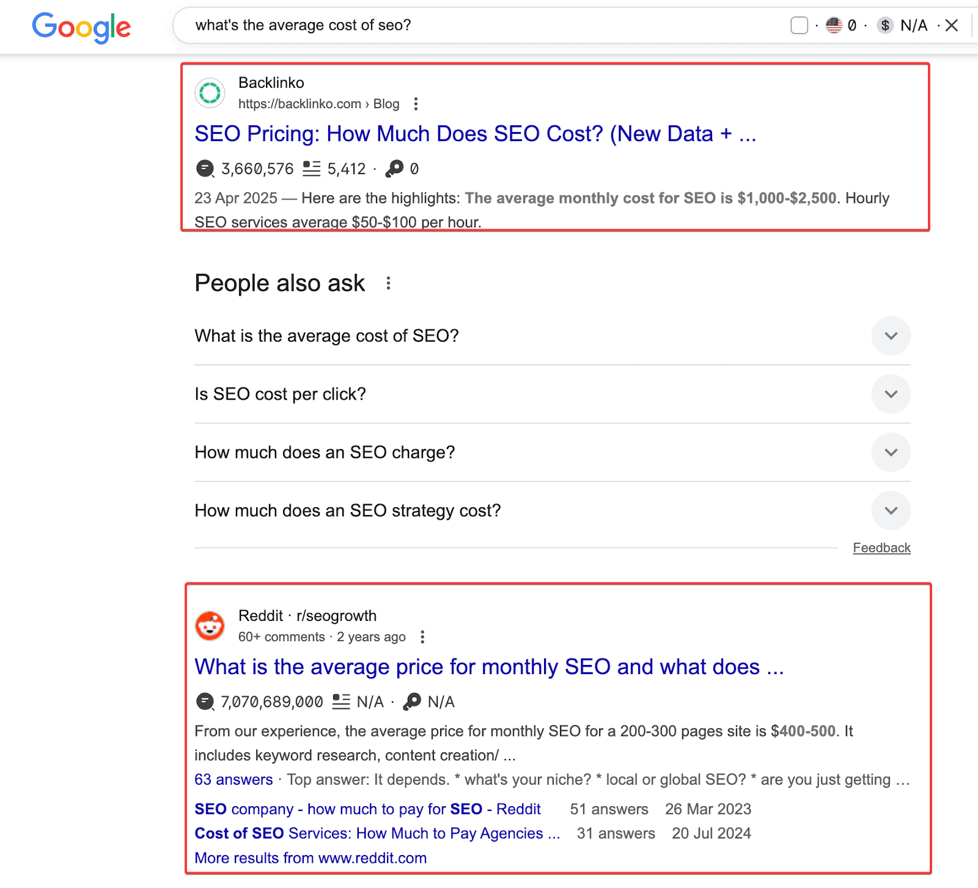This screenshot has width=978, height=888.
Task: Click the Backlinko favicon icon
Action: pos(210,93)
